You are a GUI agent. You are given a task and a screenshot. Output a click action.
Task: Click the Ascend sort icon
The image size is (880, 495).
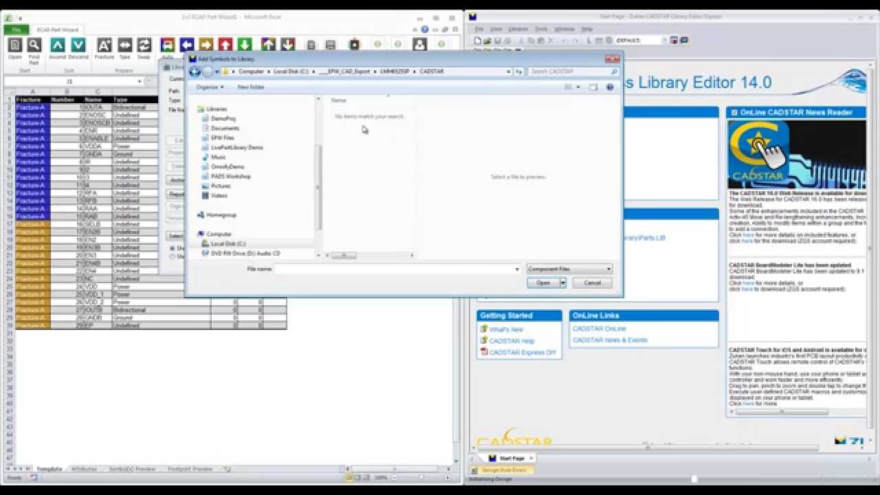click(58, 45)
